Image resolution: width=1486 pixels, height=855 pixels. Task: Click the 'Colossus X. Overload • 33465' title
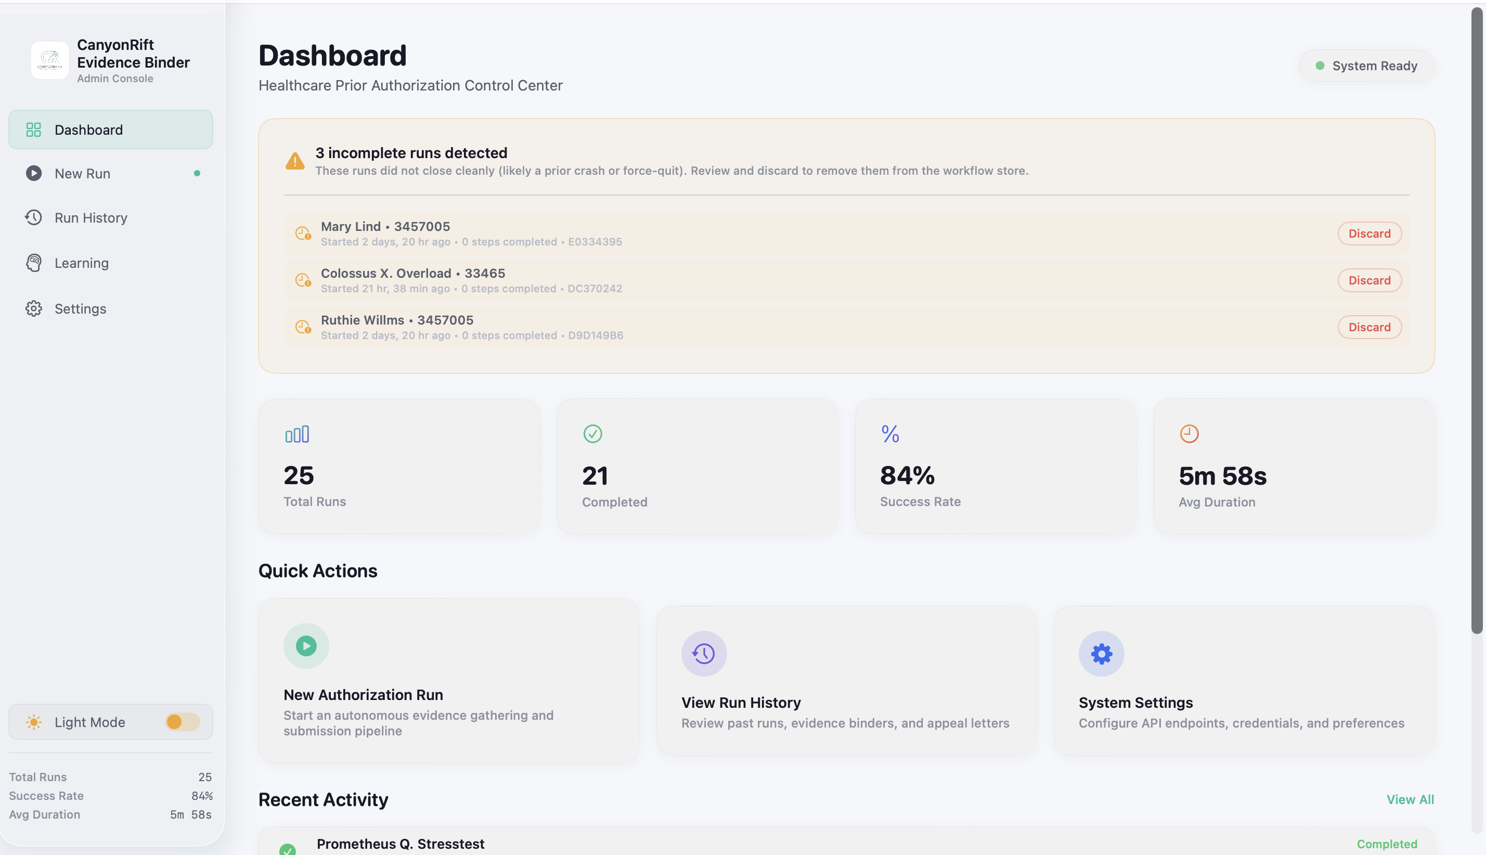point(413,273)
